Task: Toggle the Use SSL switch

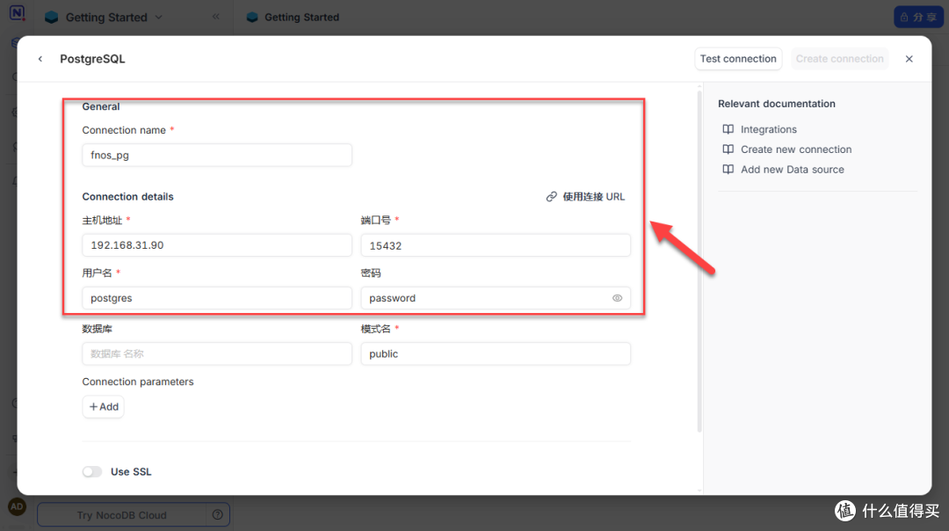Action: click(92, 472)
